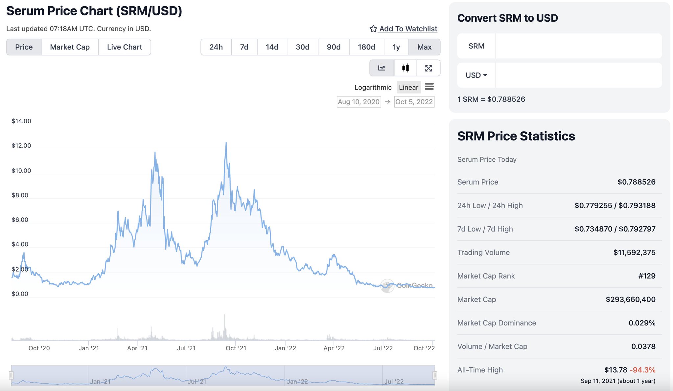Edit the Aug 10, 2020 start date

coord(359,102)
